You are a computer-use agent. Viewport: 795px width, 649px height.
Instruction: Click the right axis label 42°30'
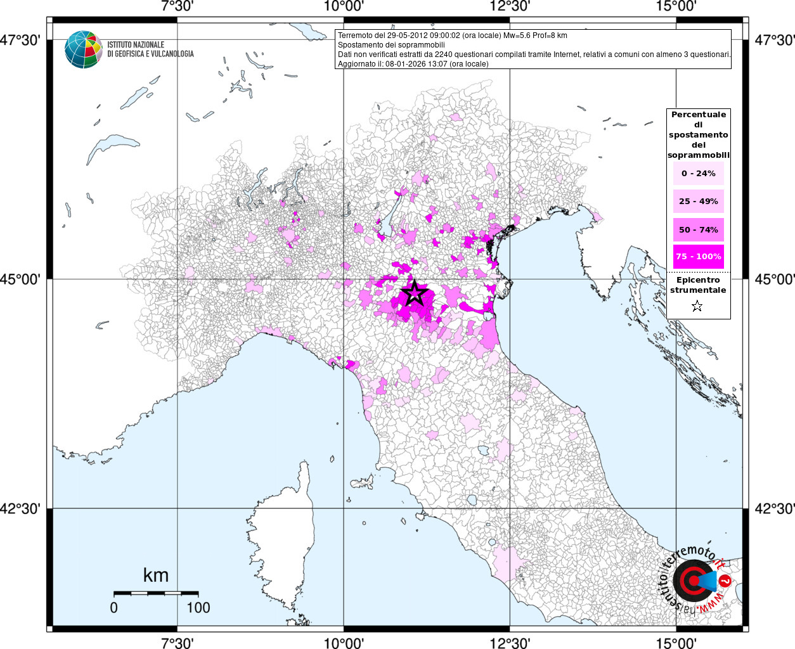(x=774, y=509)
